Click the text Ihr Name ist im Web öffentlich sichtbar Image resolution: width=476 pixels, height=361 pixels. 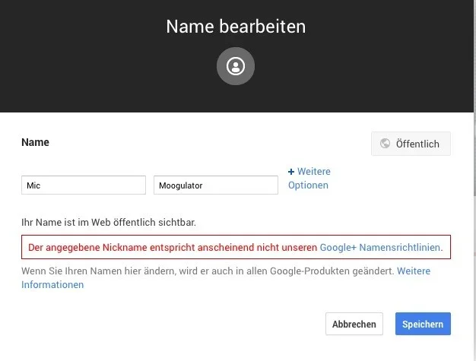tap(109, 223)
